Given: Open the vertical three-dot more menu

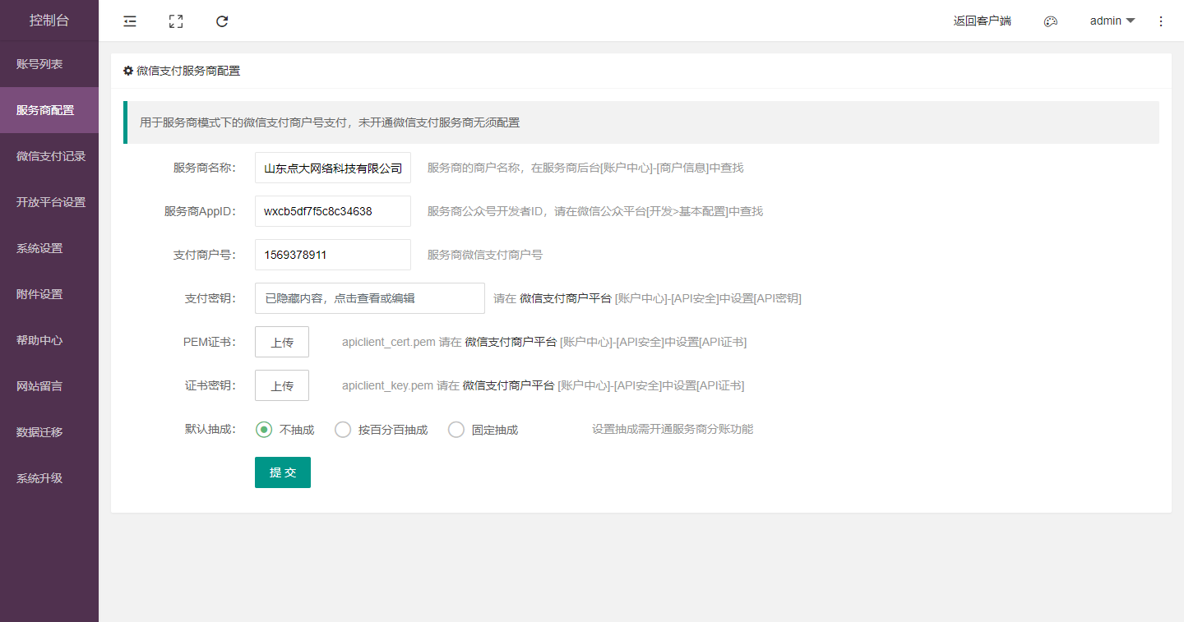Looking at the screenshot, I should coord(1161,21).
